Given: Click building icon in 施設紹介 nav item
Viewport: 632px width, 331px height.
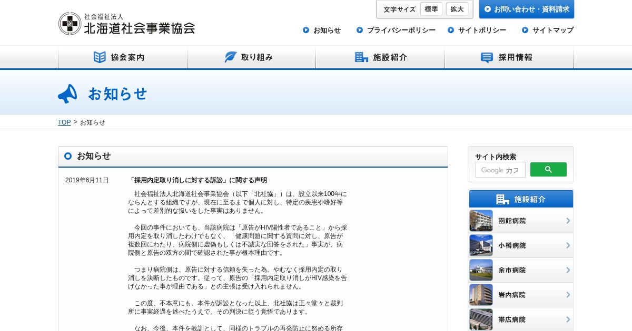Looking at the screenshot, I should click(x=361, y=57).
